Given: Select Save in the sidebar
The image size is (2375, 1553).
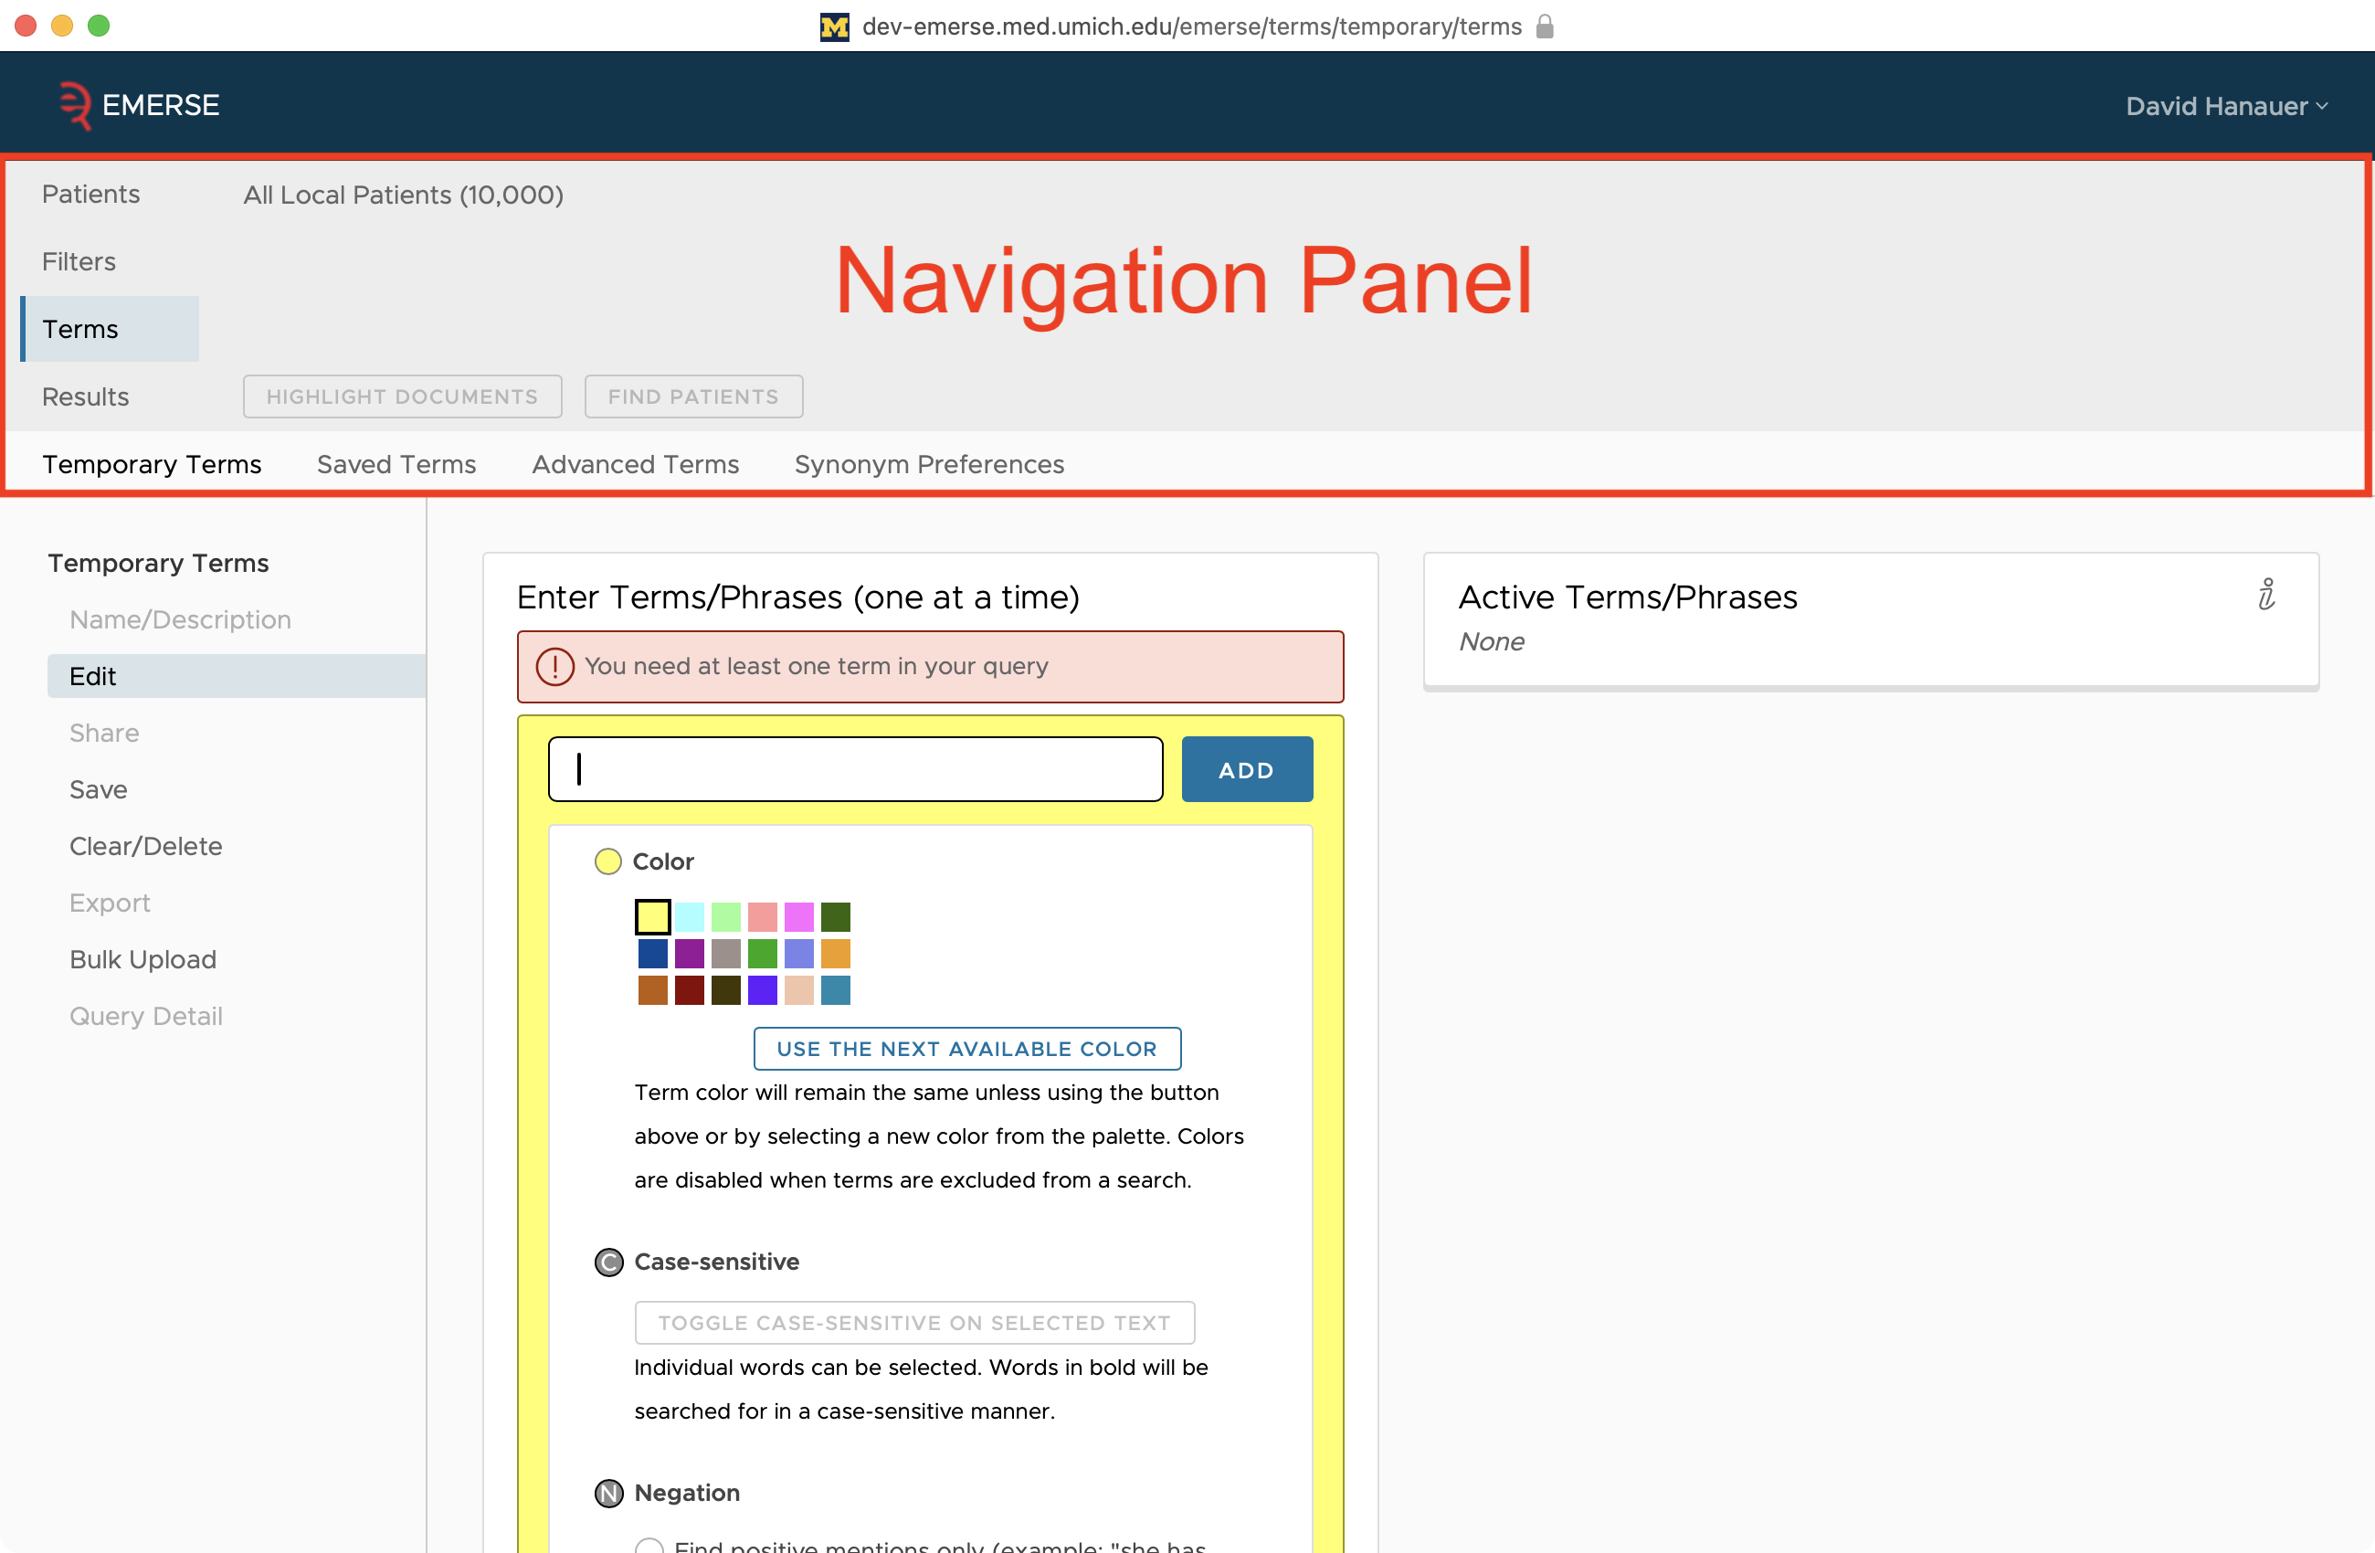Looking at the screenshot, I should (98, 789).
